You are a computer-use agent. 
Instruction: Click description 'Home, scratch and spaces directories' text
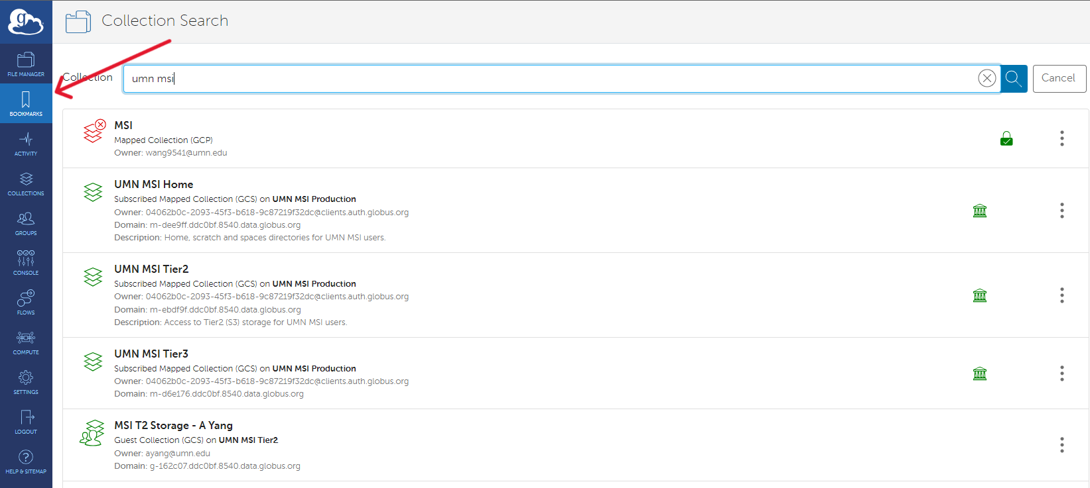pyautogui.click(x=275, y=238)
